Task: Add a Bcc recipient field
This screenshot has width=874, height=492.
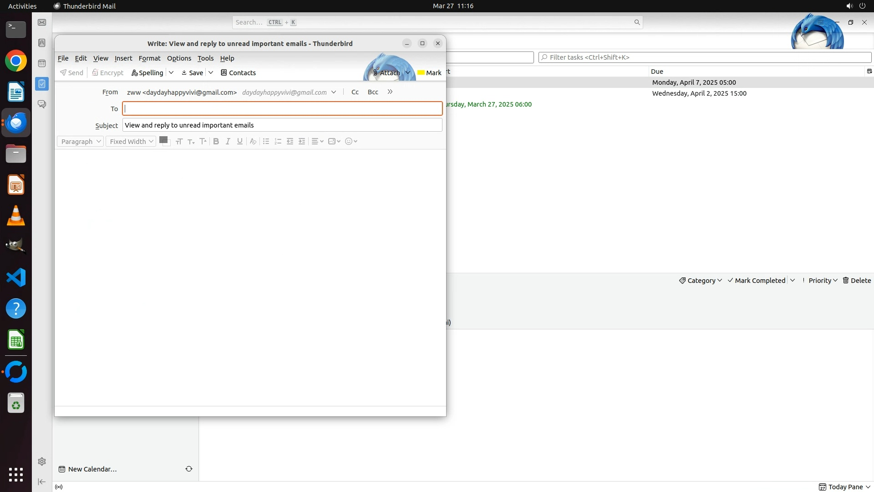Action: click(373, 92)
